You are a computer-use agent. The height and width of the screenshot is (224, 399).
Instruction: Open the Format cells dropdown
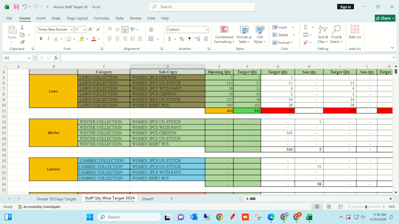tap(282, 42)
